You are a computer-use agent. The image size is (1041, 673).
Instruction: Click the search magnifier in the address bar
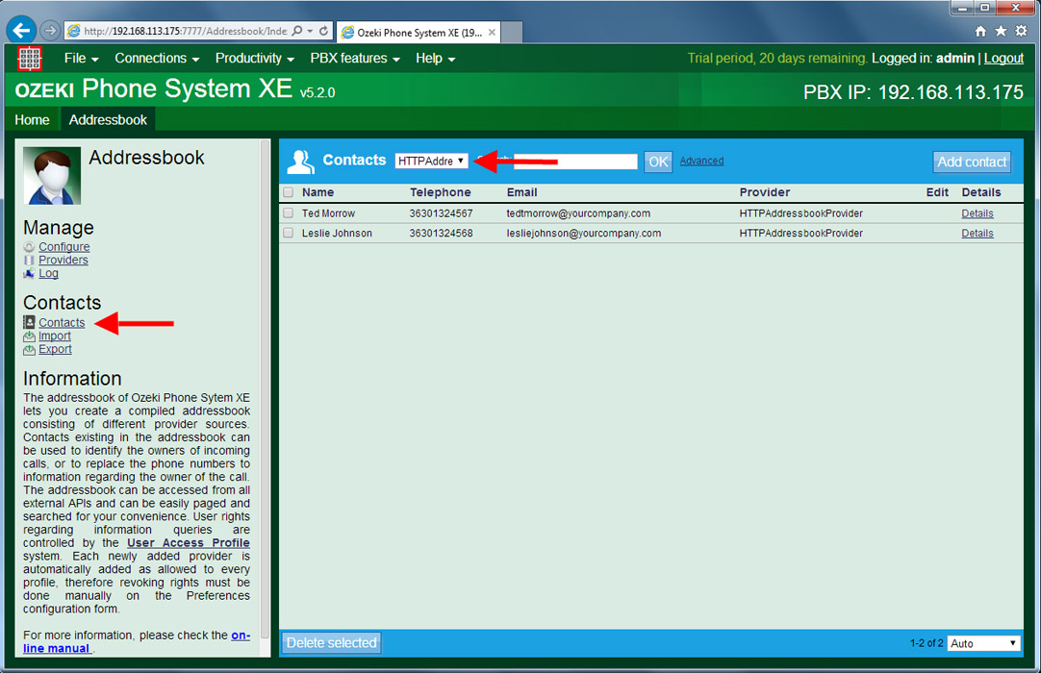pos(296,31)
